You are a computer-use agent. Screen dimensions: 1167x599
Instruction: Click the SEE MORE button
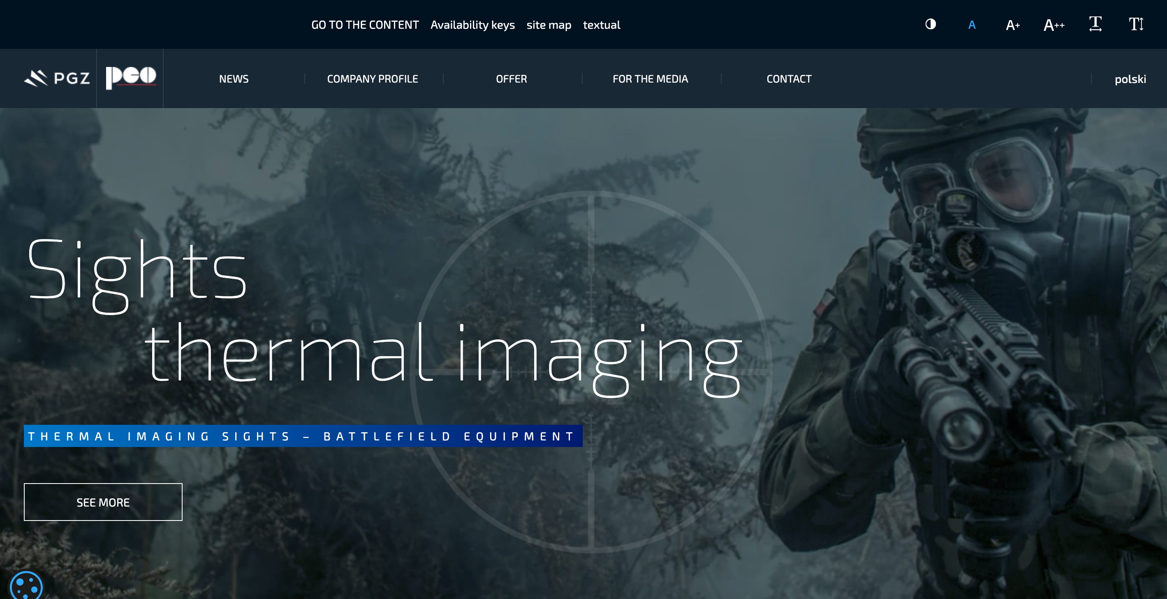(x=103, y=502)
